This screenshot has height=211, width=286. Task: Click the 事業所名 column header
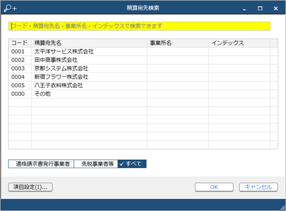coord(178,43)
